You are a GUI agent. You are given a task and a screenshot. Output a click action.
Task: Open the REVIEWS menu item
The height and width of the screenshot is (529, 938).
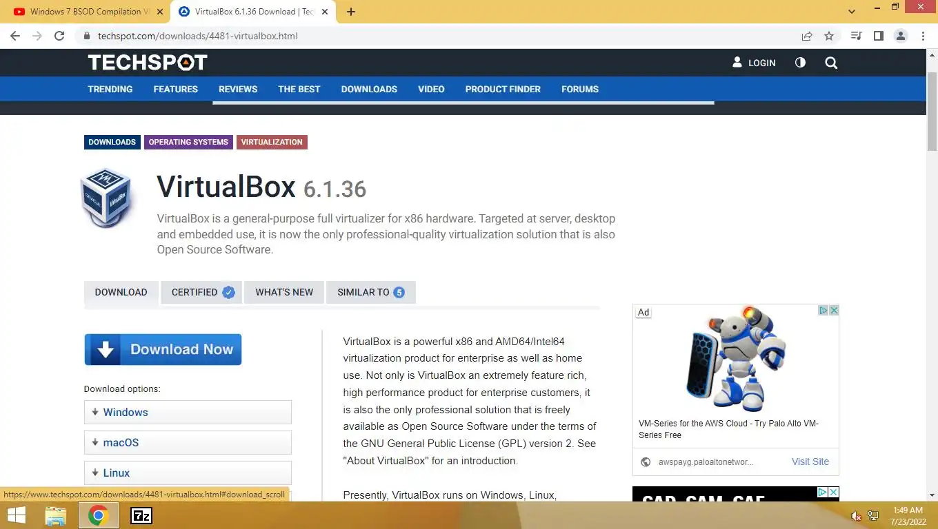(x=238, y=89)
